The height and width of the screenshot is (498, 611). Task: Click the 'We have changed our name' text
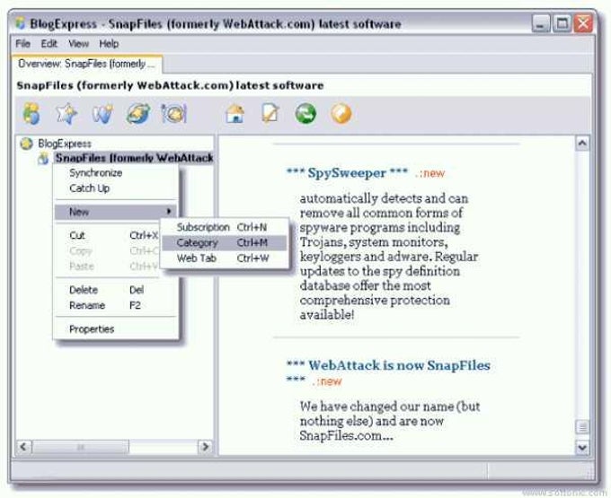tap(390, 421)
